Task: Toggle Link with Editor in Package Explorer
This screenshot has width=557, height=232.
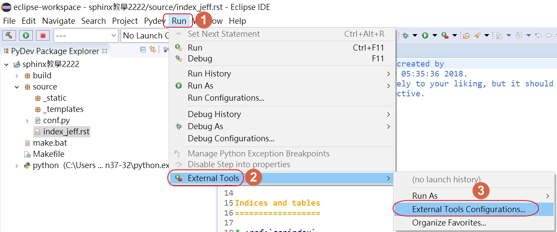Action: [x=152, y=50]
